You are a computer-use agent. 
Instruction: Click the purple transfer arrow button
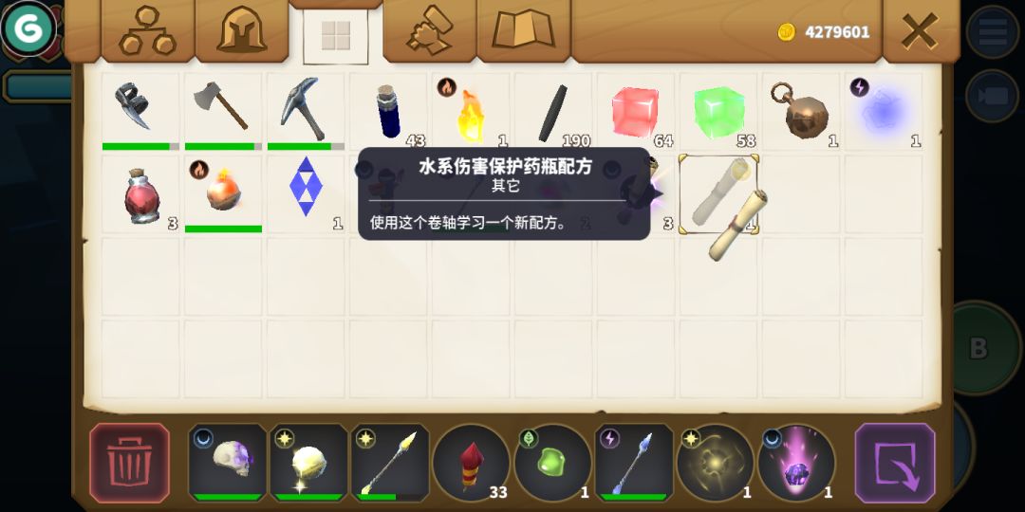pos(895,463)
